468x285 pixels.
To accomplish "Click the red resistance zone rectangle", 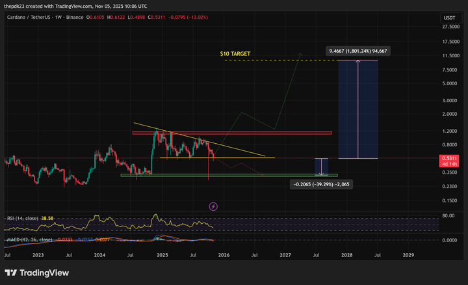I will tap(232, 133).
